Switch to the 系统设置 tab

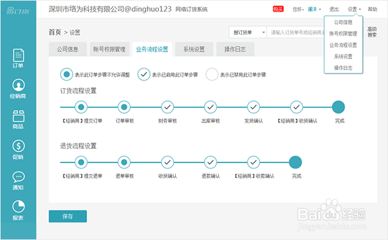[x=194, y=49]
